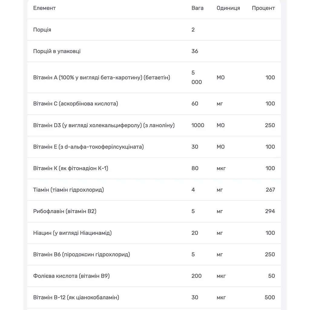Select the Рибофлавін вітамін B2 row
The height and width of the screenshot is (310, 310).
[154, 211]
